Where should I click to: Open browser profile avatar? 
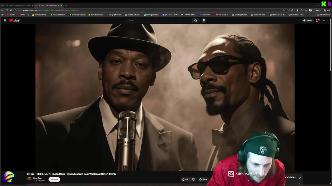(x=310, y=10)
